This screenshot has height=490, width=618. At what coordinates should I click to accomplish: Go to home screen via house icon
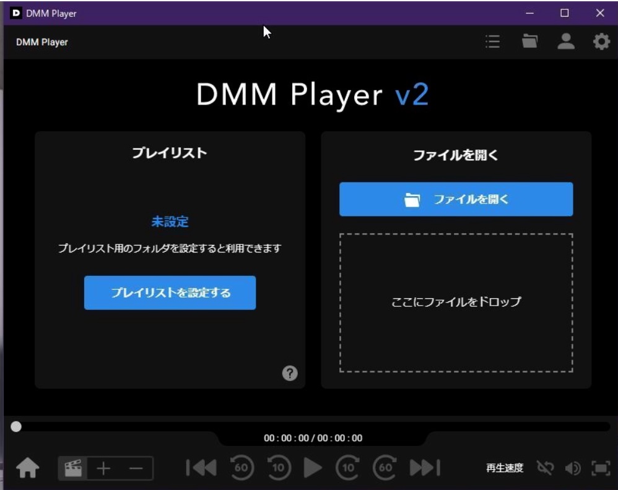(28, 468)
